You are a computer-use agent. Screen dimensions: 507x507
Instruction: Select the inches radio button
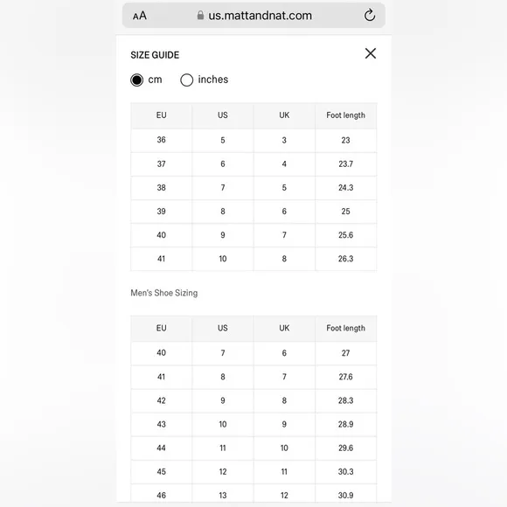pyautogui.click(x=186, y=80)
